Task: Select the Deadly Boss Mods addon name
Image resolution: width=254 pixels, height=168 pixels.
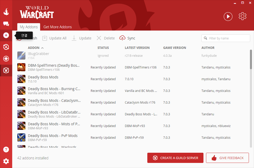Action: (43, 77)
